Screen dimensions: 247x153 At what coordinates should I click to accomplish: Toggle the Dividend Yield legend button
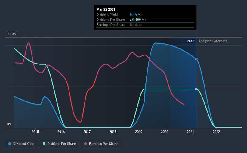[21, 144]
